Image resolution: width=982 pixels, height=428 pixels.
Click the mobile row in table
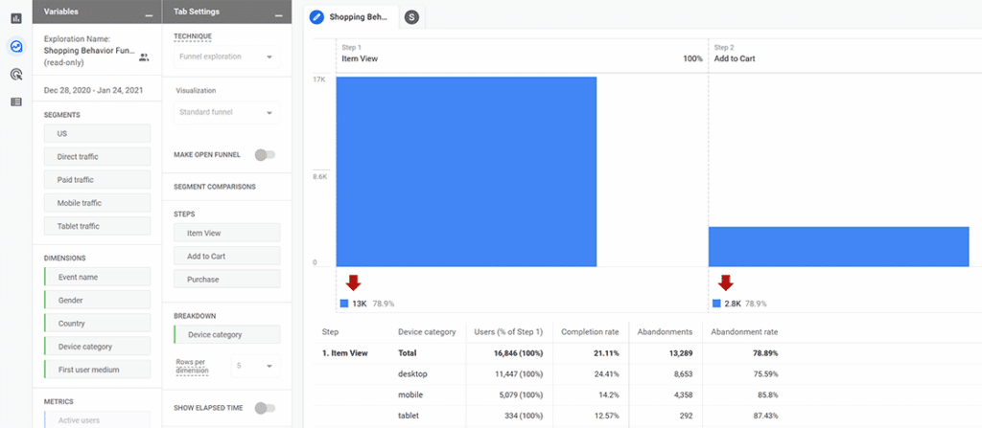547,394
